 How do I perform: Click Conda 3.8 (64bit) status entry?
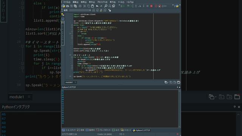click(x=104, y=134)
